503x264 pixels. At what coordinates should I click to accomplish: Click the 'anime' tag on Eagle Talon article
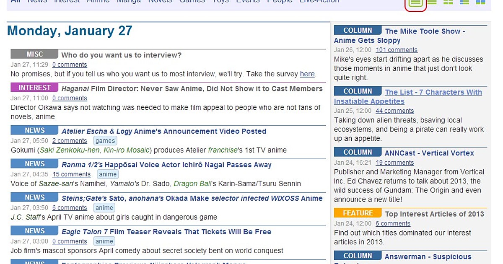[104, 241]
